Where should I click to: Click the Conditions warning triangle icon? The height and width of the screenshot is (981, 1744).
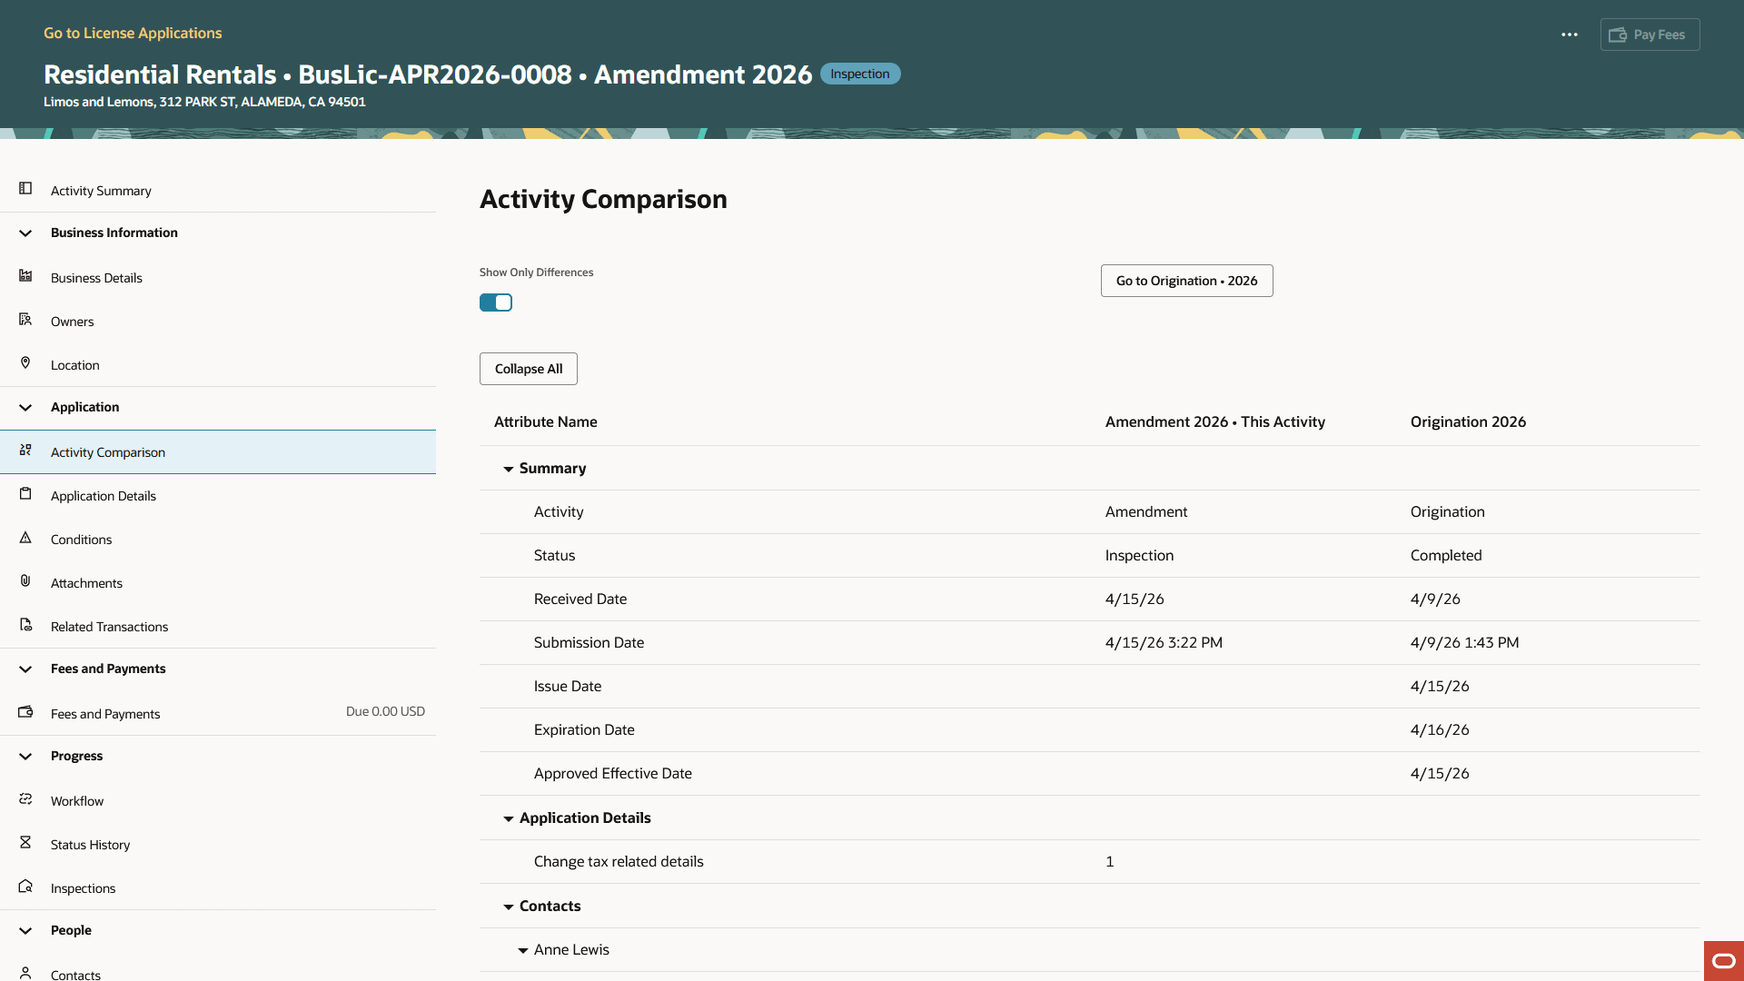click(25, 537)
